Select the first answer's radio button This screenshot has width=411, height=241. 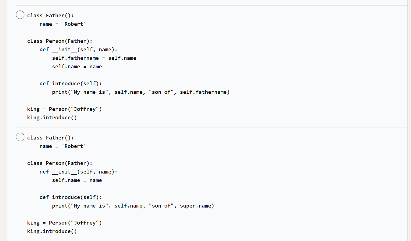point(20,14)
